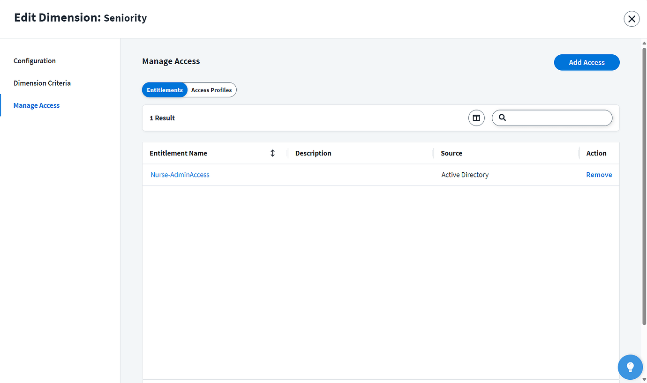Go to the Configuration section
647x383 pixels.
point(35,60)
